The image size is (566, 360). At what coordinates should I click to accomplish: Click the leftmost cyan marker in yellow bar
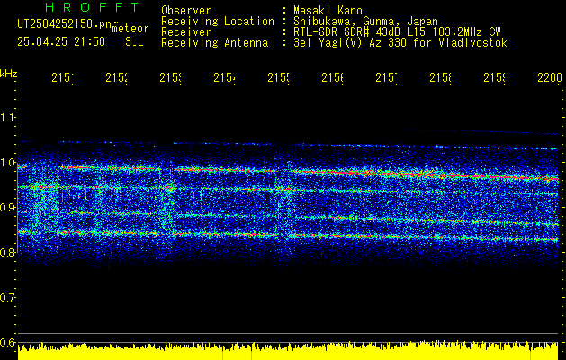[x=223, y=355]
